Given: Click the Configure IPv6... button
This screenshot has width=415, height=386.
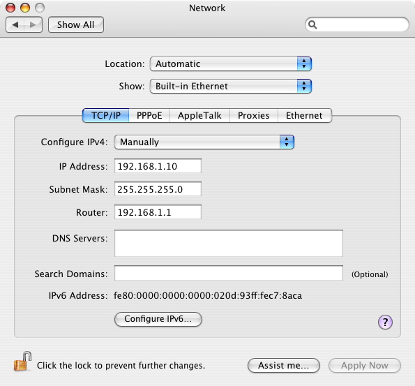Looking at the screenshot, I should (158, 319).
